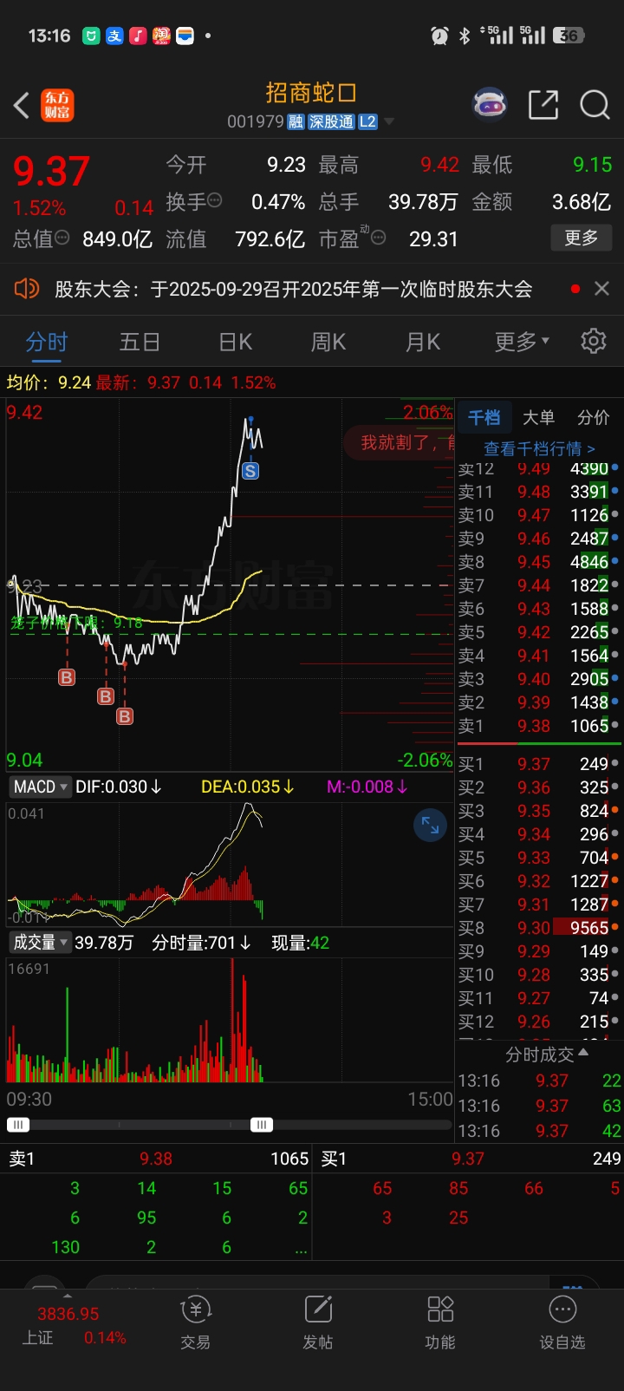Tap the ellipsis in 卖1 queue details
The width and height of the screenshot is (624, 1391).
(301, 1251)
